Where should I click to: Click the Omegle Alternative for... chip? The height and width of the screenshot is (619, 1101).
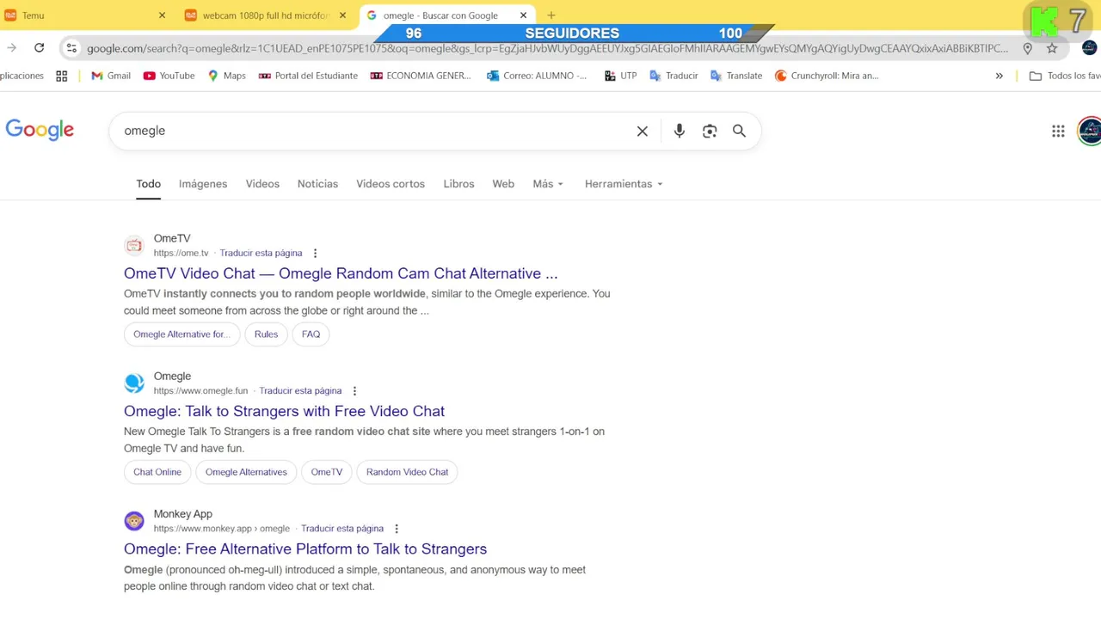coord(181,334)
